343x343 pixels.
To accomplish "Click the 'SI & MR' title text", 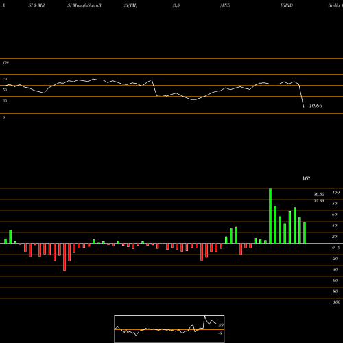I will click(36, 5).
